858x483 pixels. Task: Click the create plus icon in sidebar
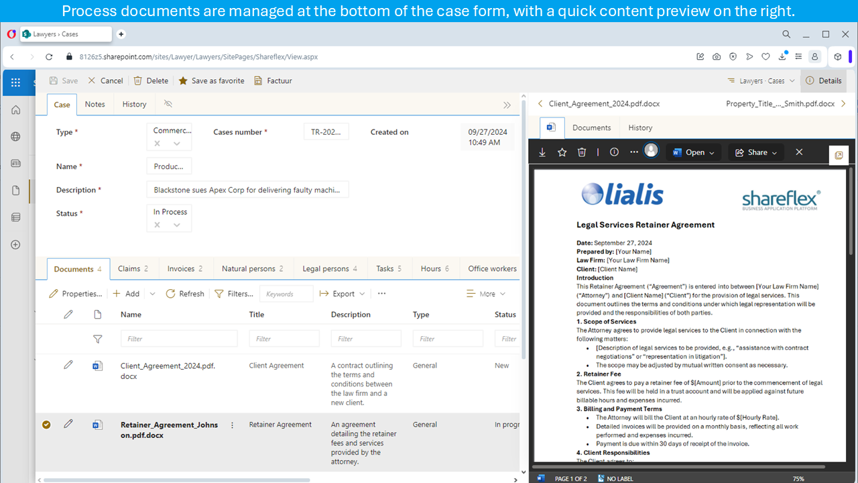click(16, 245)
